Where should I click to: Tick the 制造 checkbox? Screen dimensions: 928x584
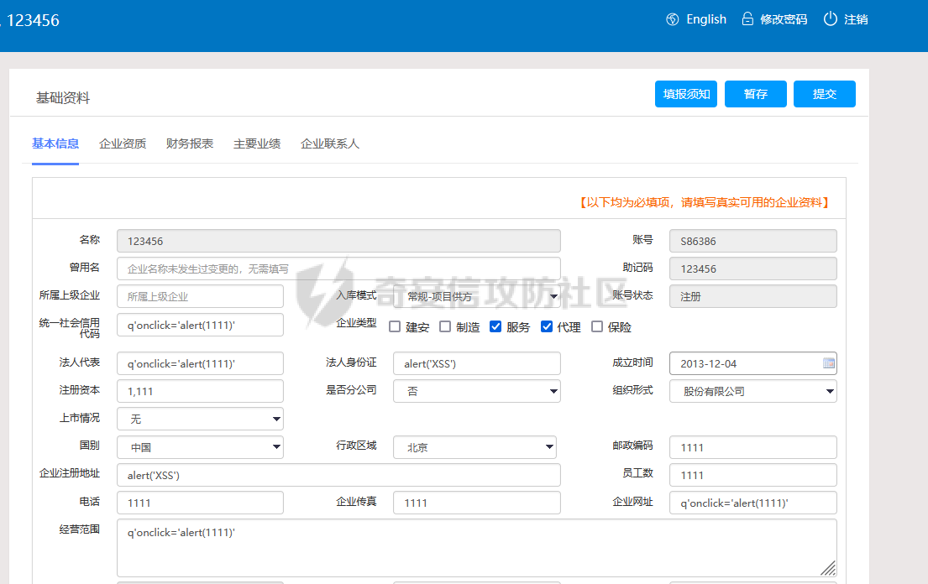445,326
